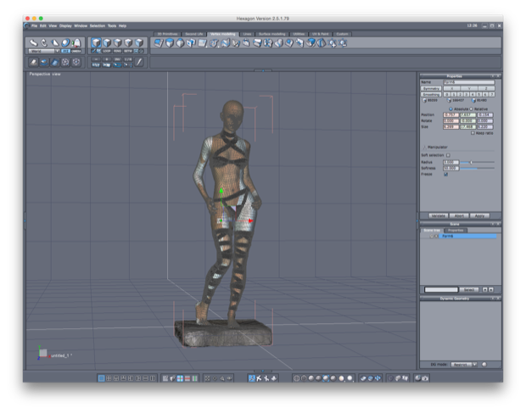Click the highlighted blue manipulator icon in bottom center
Image resolution: width=526 pixels, height=413 pixels.
tap(252, 378)
